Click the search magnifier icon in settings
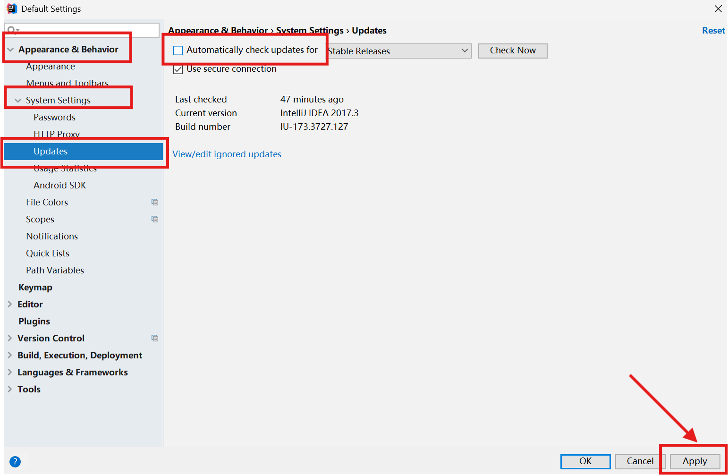This screenshot has width=728, height=475. pos(13,30)
